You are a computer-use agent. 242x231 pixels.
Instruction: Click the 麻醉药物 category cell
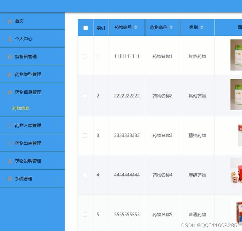pos(197,175)
